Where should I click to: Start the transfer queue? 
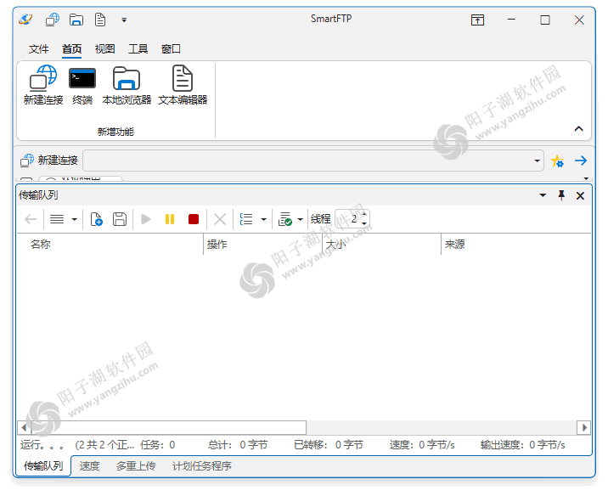click(x=146, y=219)
